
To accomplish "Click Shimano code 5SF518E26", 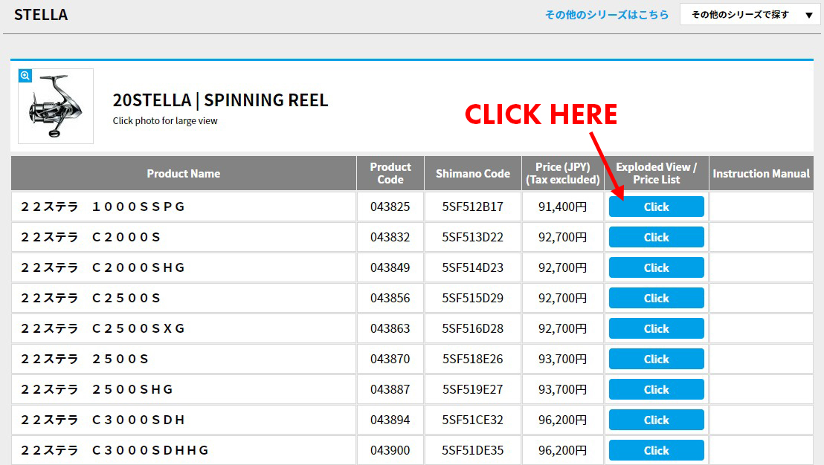I will pyautogui.click(x=472, y=359).
